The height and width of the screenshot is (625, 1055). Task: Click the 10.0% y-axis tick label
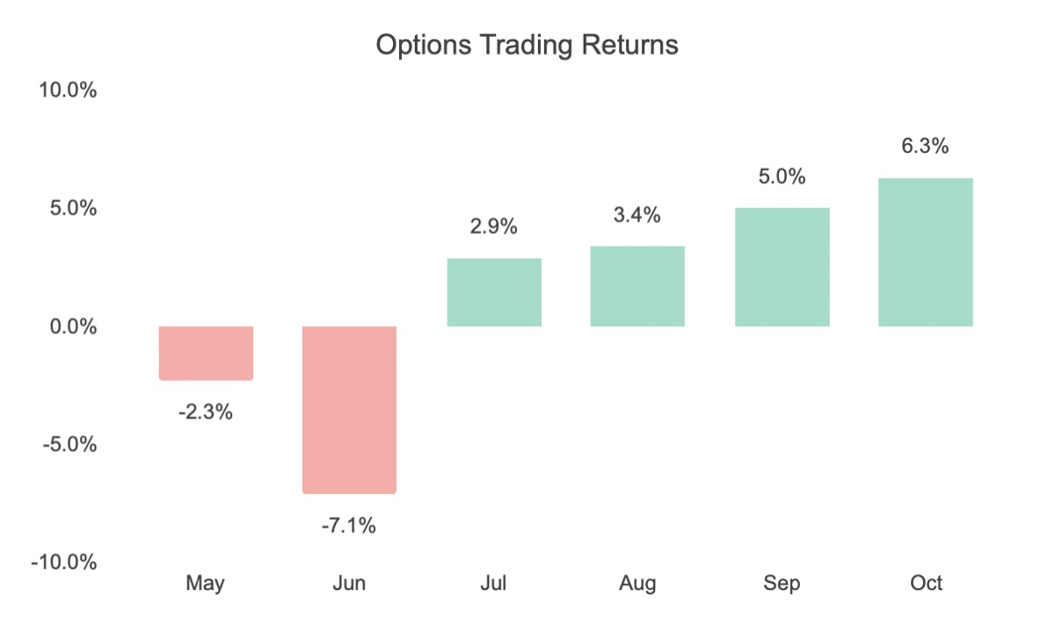[68, 91]
